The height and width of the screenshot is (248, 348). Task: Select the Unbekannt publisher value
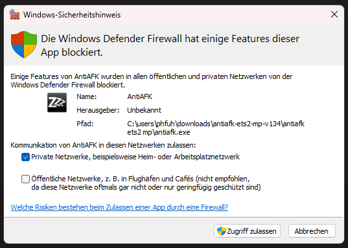144,110
